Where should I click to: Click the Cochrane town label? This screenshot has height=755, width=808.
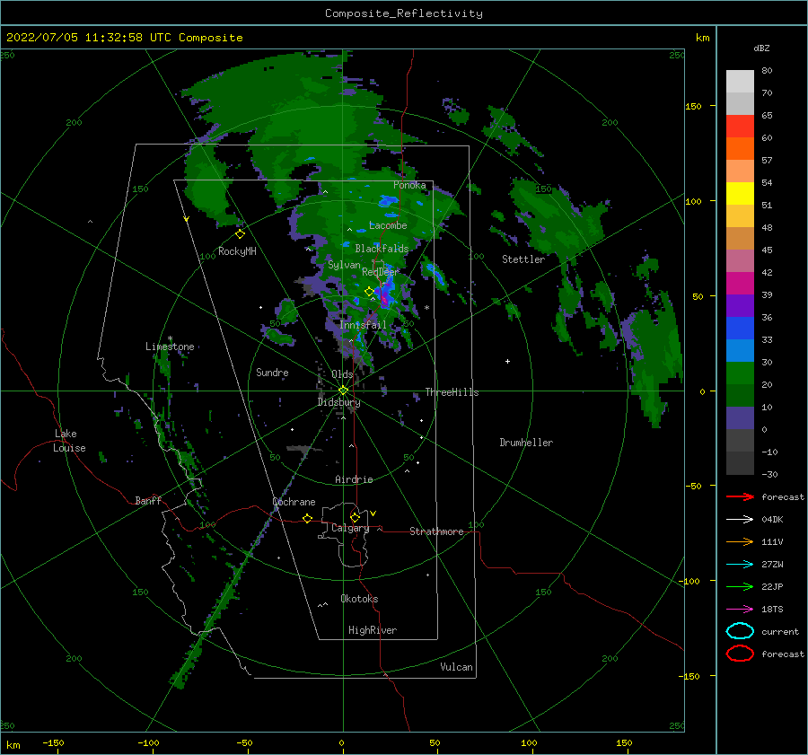pos(294,502)
